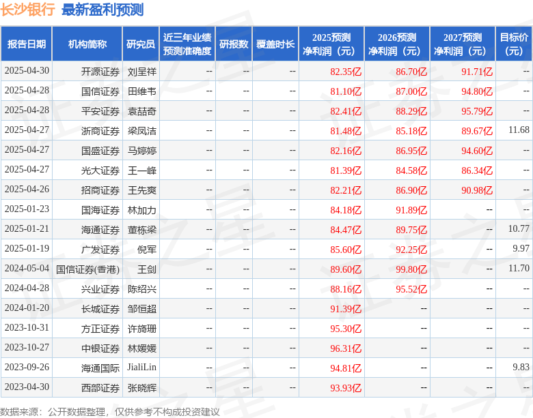Select the 研究员 column header

pyautogui.click(x=141, y=44)
